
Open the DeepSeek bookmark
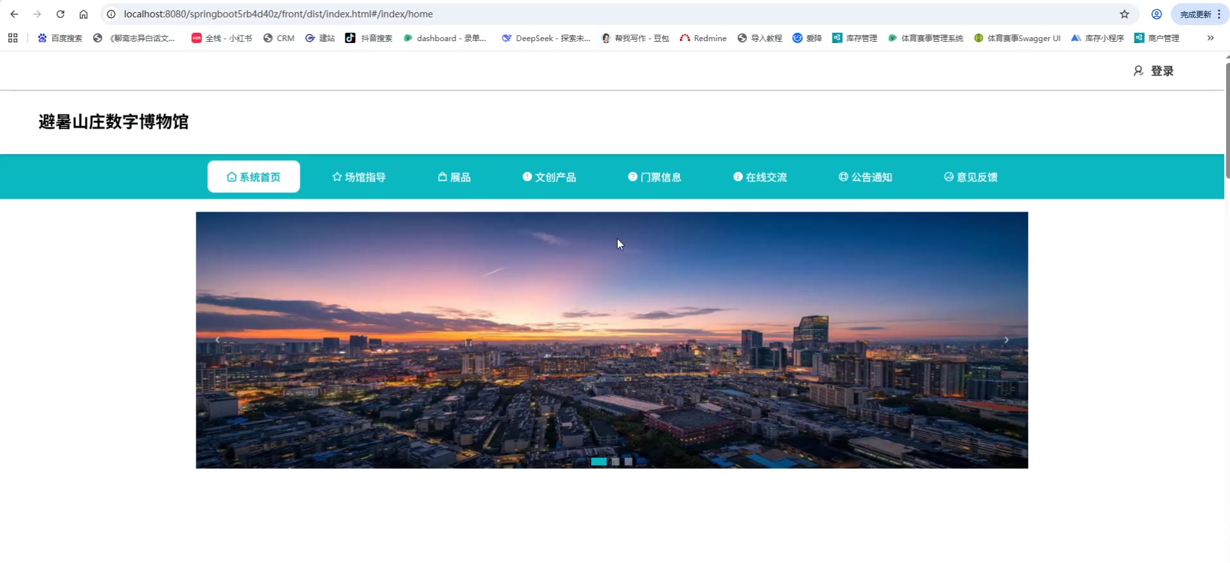[x=546, y=38]
